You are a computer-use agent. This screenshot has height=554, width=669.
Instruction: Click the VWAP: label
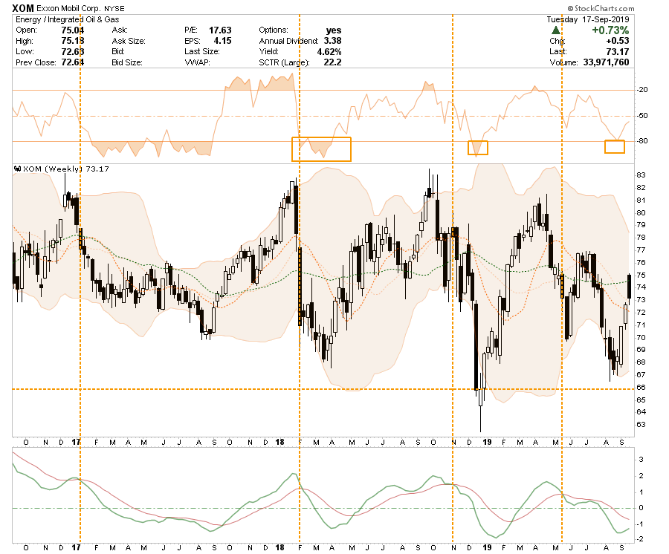click(x=196, y=62)
